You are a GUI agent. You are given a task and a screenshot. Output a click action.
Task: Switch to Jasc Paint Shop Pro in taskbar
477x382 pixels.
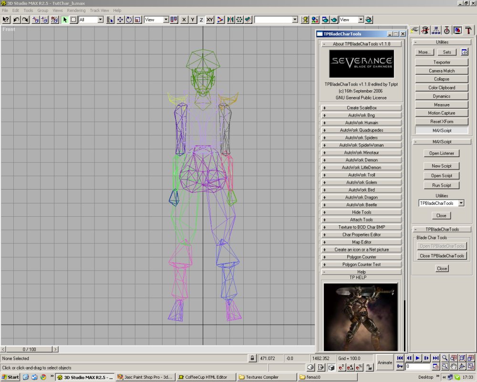145,377
